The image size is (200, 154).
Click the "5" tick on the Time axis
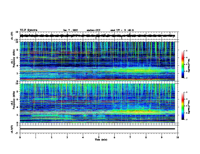click(99, 137)
